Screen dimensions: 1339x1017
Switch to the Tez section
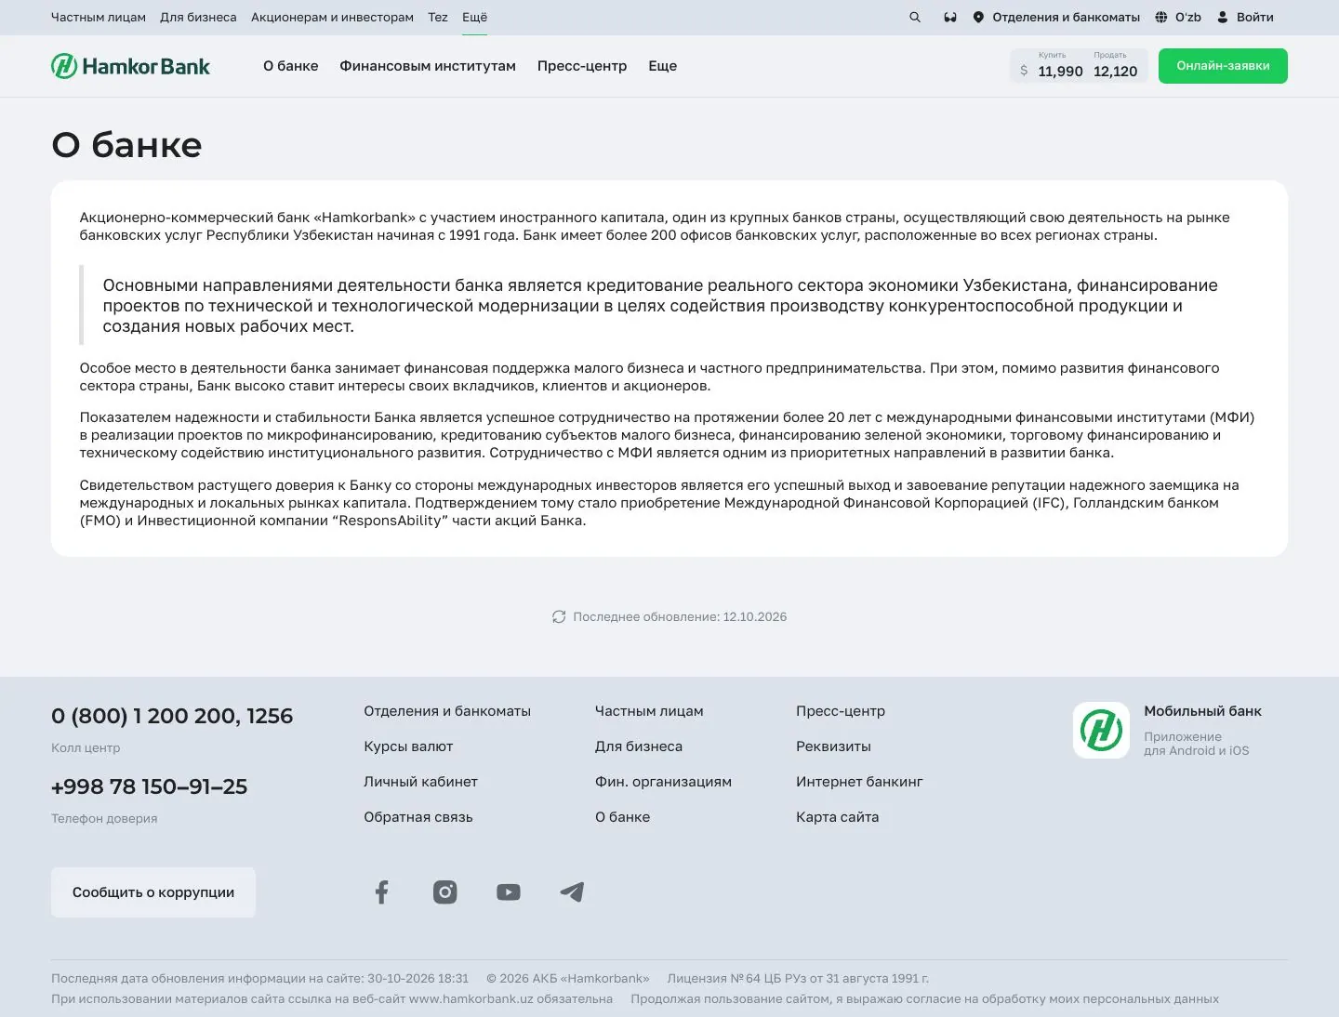438,17
